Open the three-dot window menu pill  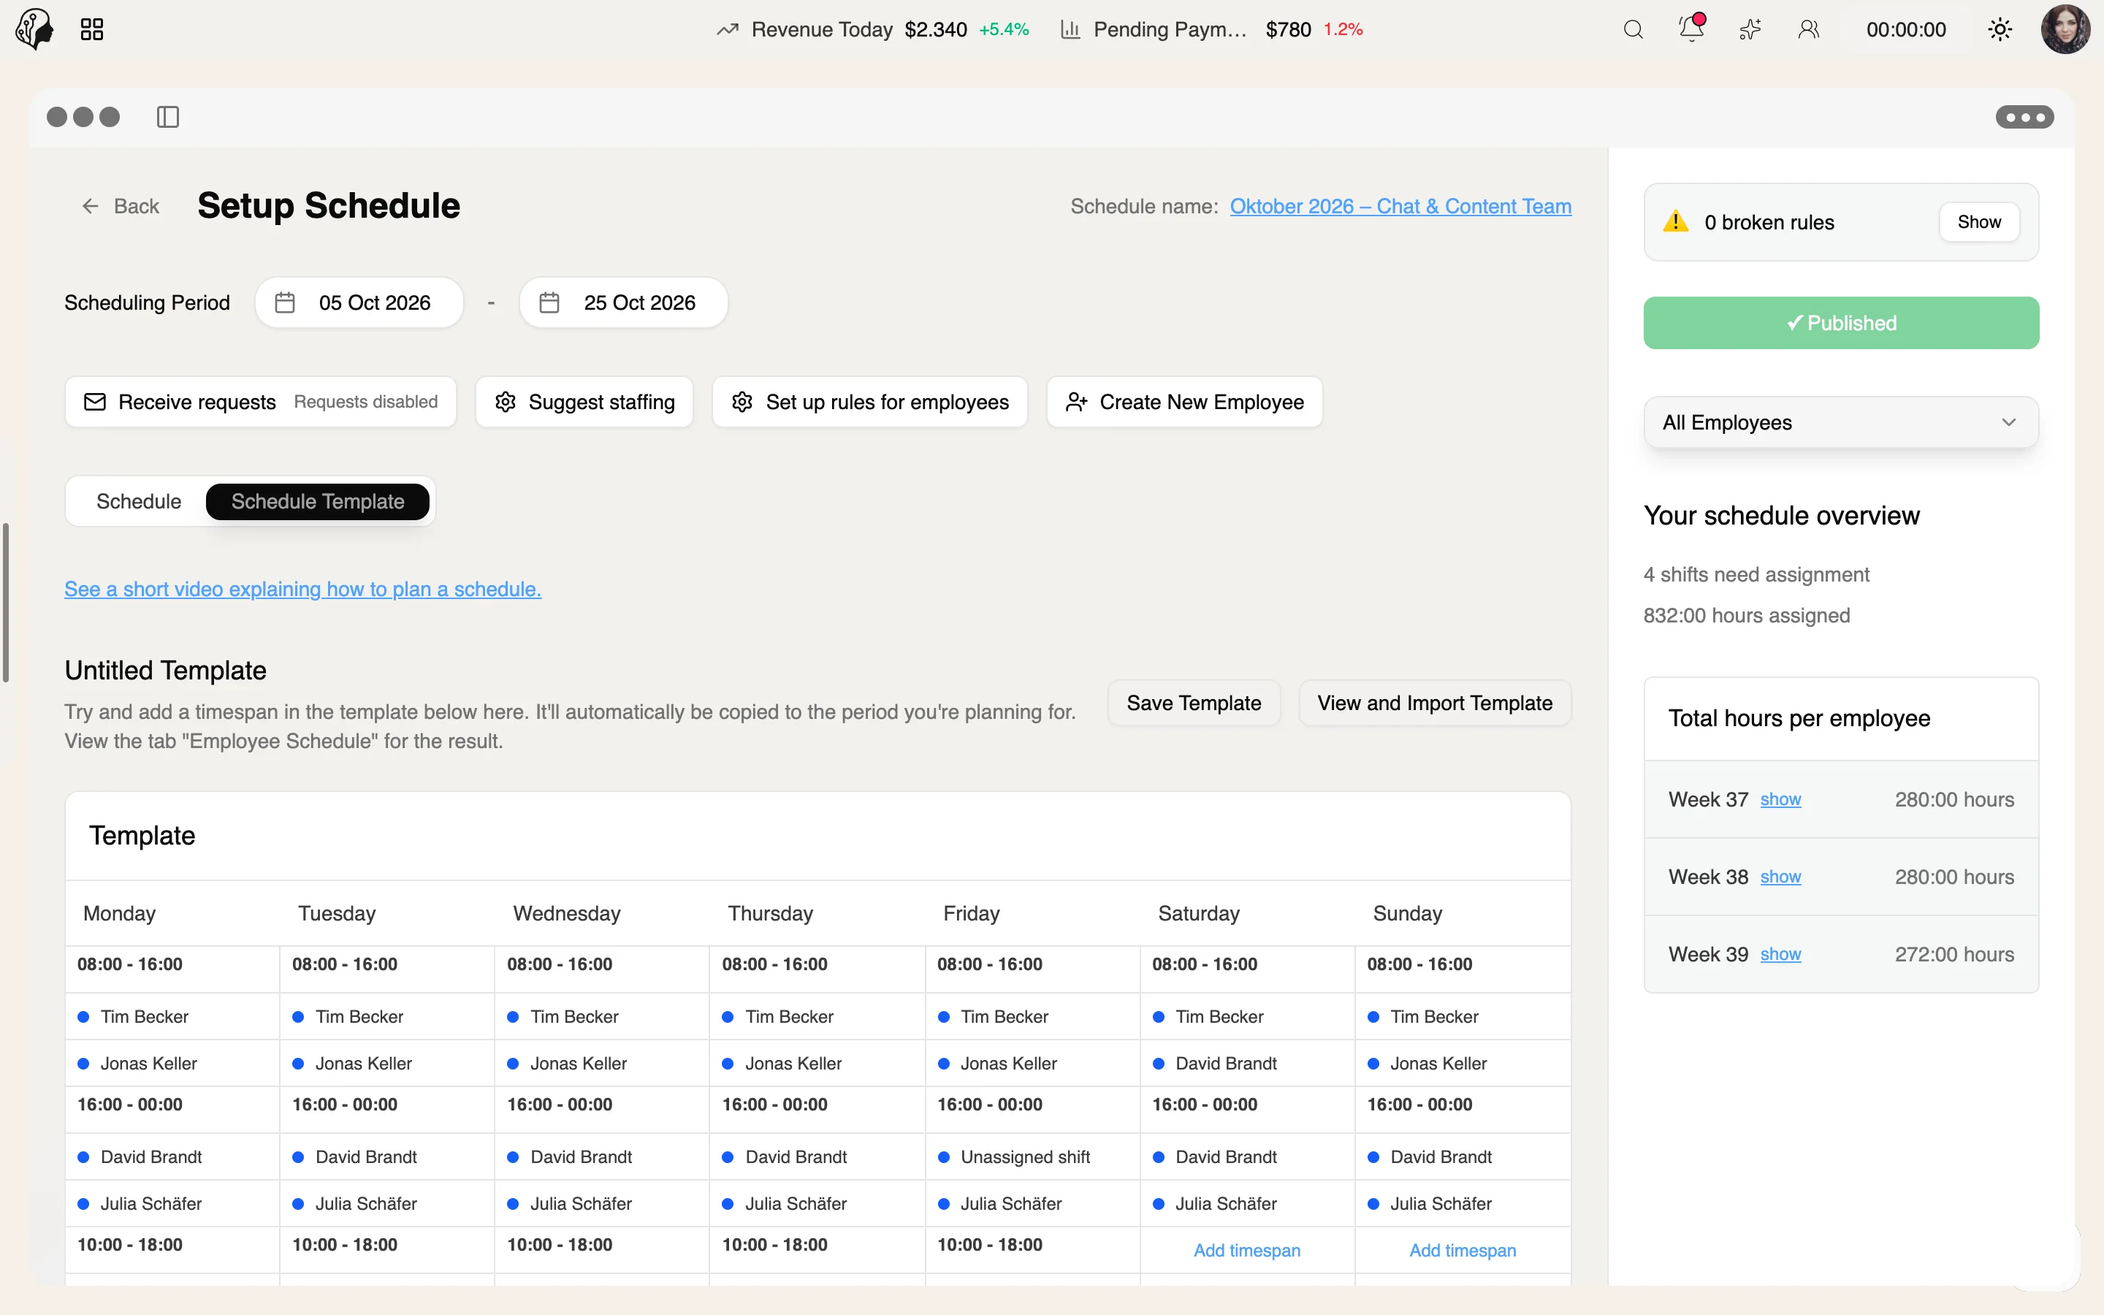2024,117
